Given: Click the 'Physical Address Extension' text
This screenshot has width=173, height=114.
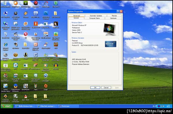Looking at the screenshot, I should tap(80, 64).
